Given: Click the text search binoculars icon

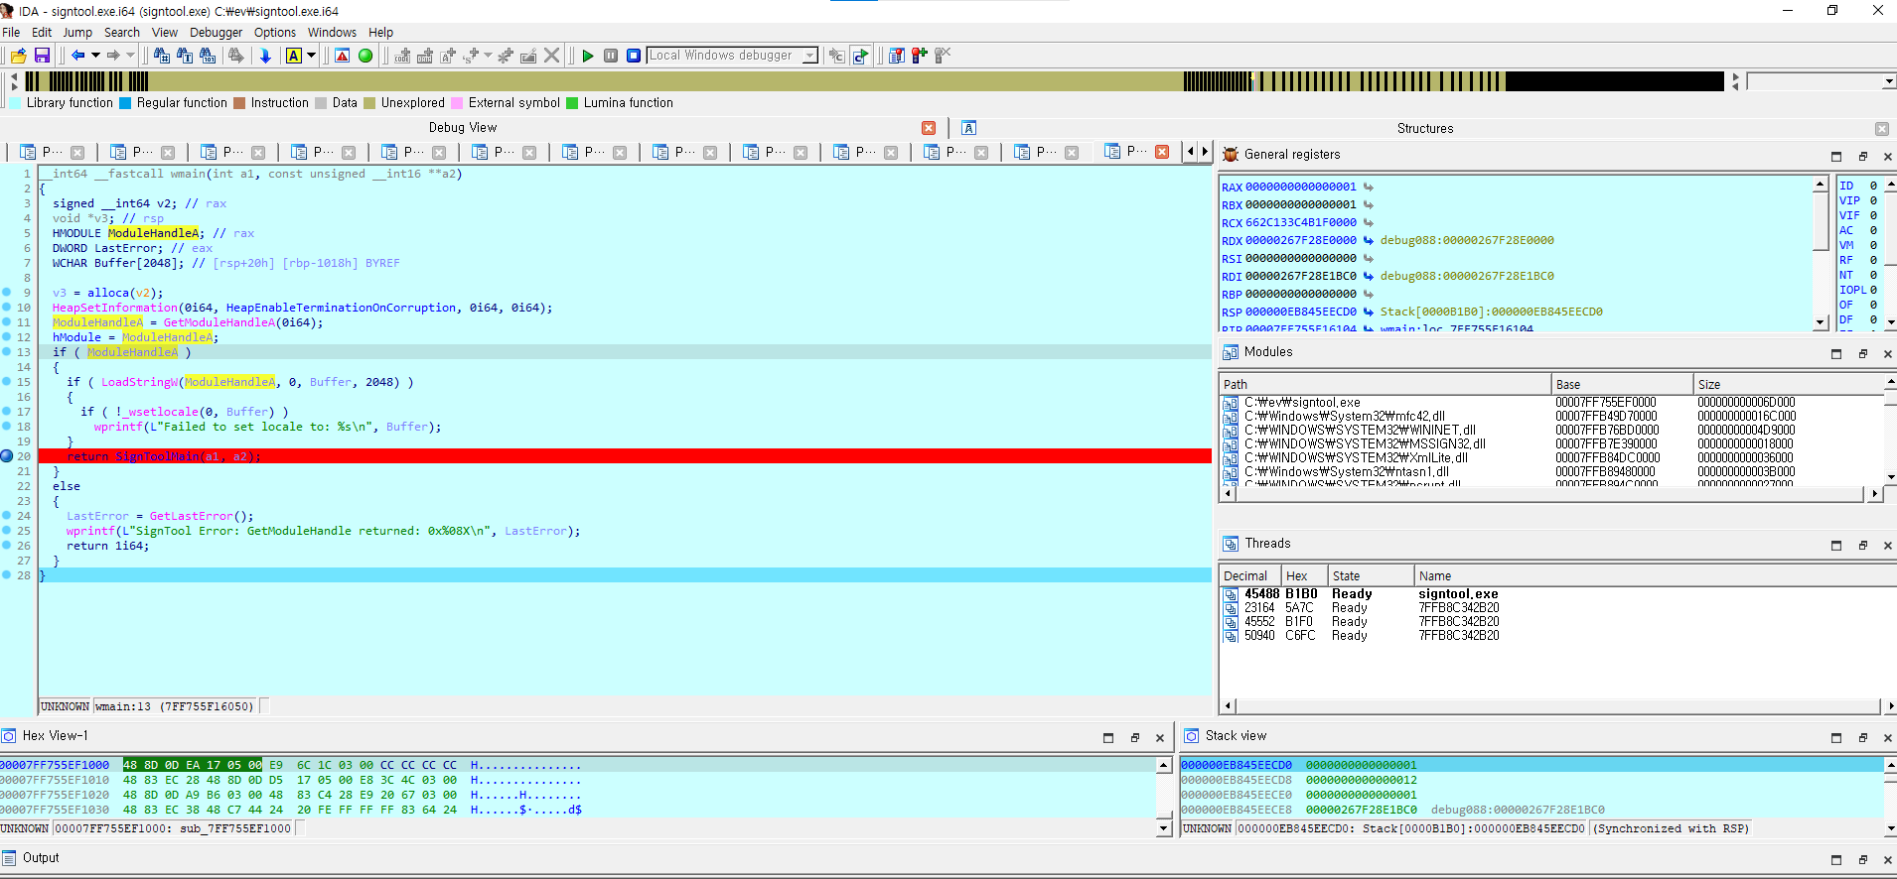Looking at the screenshot, I should point(185,56).
